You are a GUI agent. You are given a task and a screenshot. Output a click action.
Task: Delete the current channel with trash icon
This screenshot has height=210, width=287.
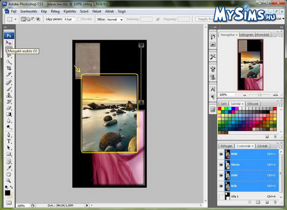pos(275,202)
